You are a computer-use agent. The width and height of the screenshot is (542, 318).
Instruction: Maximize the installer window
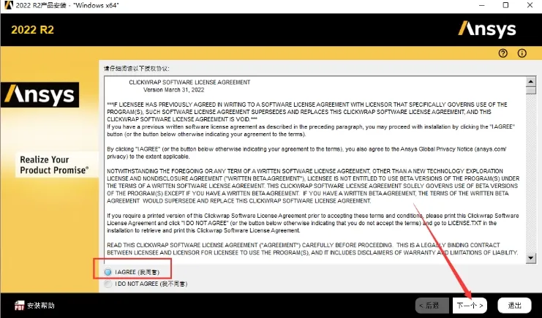coord(505,5)
